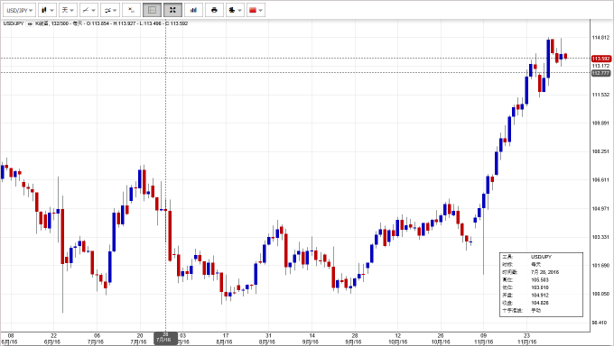This screenshot has width=614, height=346.
Task: Click the 101.690 price axis label
Action: point(600,266)
